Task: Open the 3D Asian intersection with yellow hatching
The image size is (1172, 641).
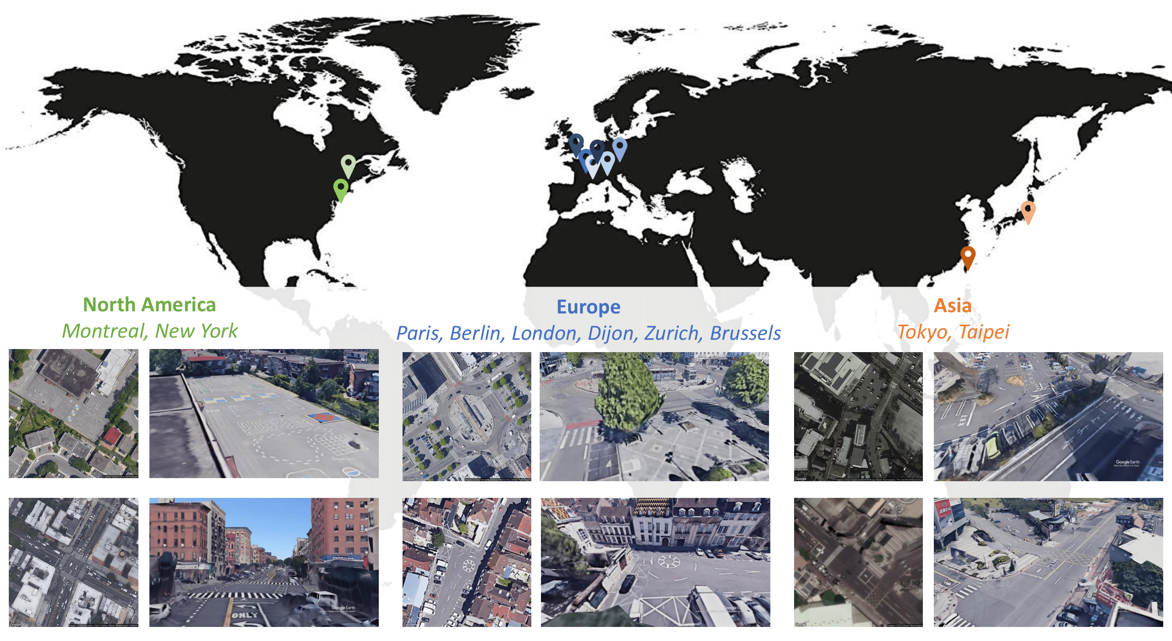Action: [x=1048, y=562]
